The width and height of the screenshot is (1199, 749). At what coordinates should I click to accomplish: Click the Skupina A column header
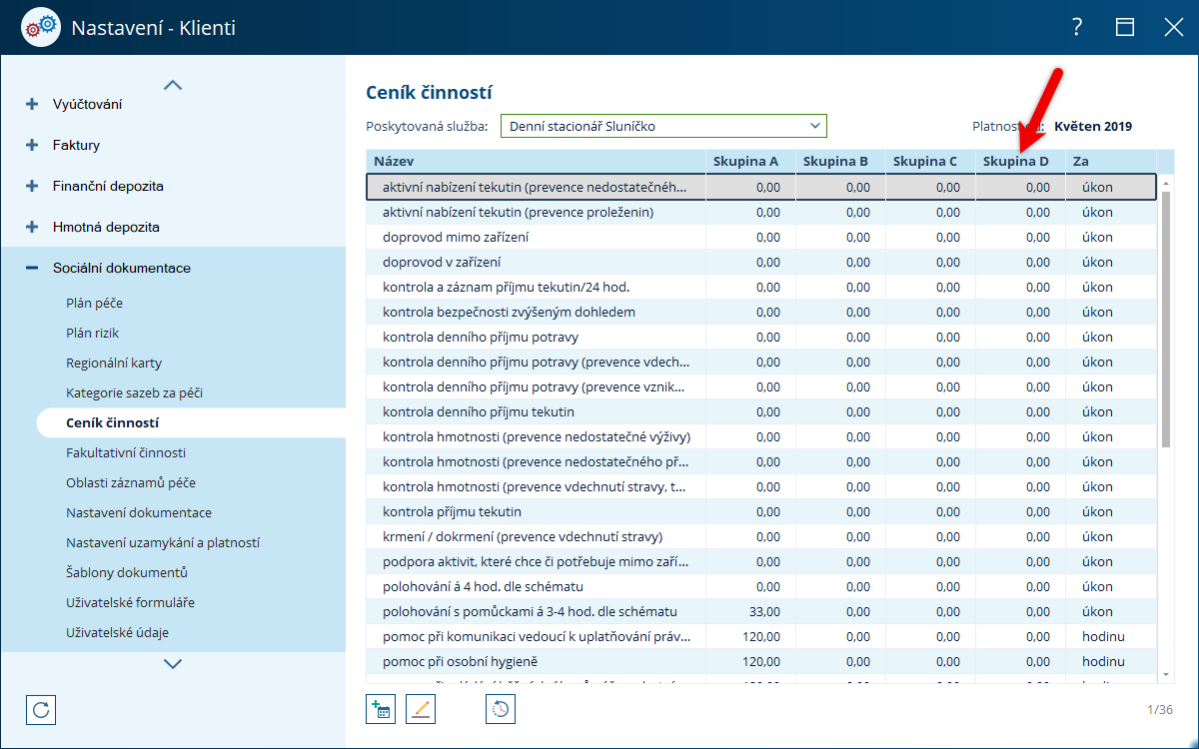click(x=750, y=161)
